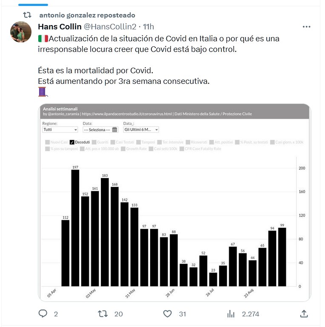
Task: Open view analytics bar chart icon
Action: 231,314
